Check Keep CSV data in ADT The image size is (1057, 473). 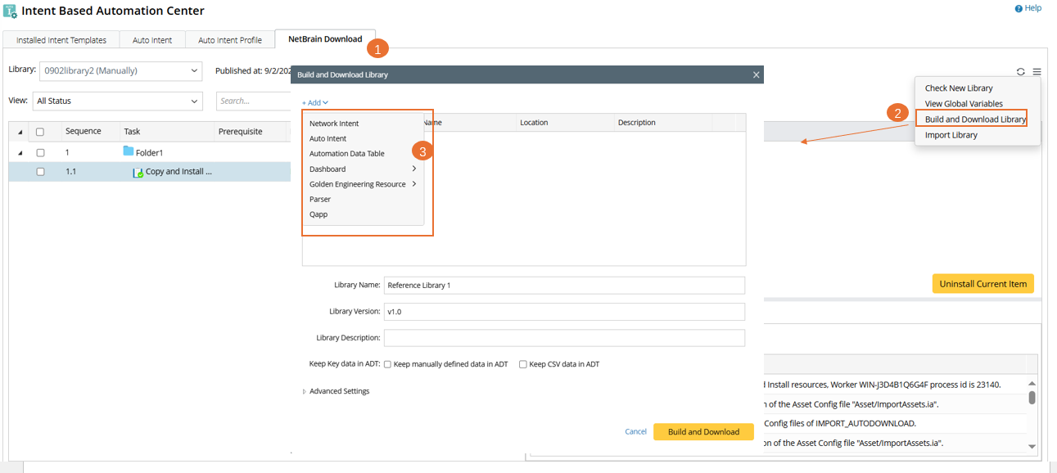(x=523, y=364)
